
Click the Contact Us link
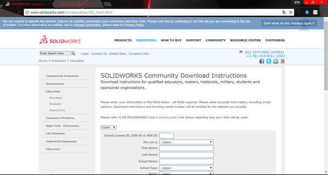99,54
